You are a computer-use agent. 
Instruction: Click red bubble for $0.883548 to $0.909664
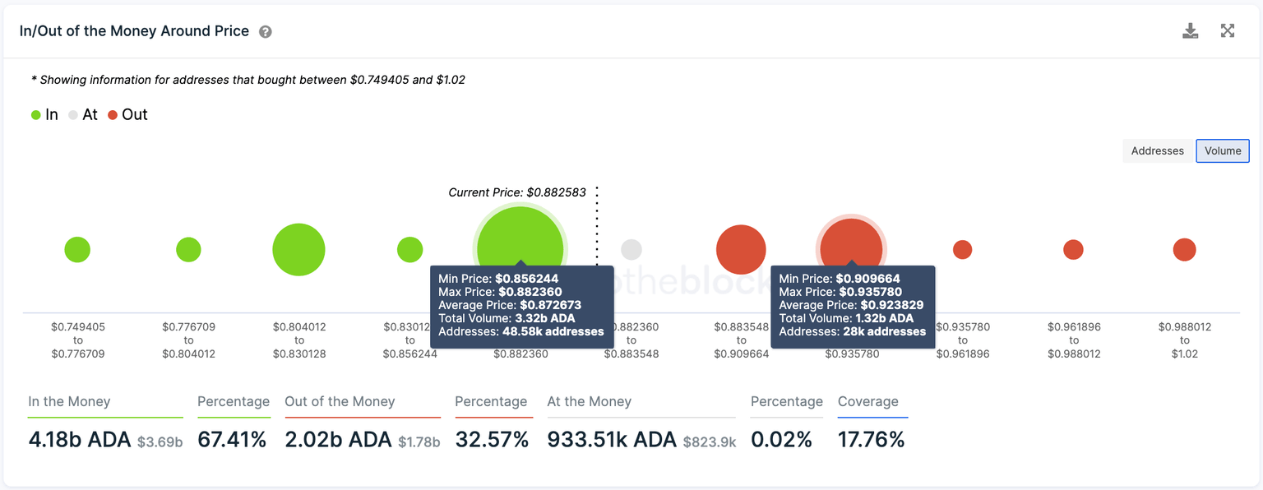(741, 249)
